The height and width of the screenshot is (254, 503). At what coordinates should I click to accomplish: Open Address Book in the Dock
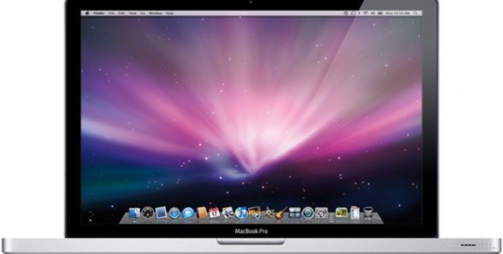[201, 212]
